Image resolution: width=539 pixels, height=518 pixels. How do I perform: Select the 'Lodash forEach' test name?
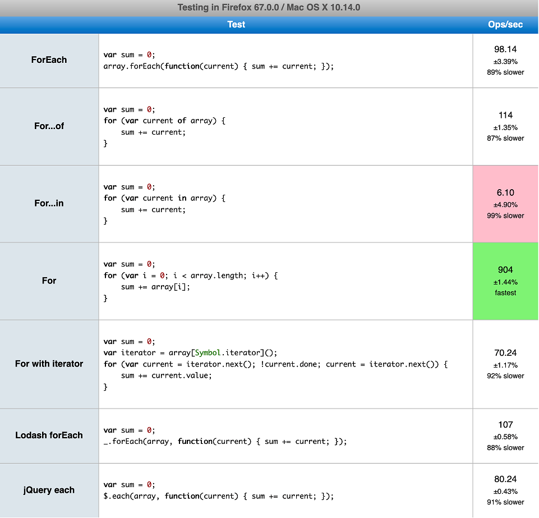[x=49, y=436]
